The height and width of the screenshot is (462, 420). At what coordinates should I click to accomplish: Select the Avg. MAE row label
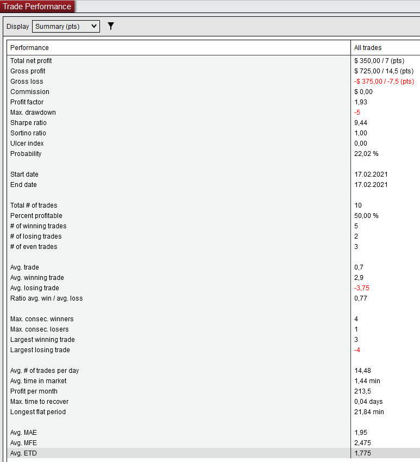tap(23, 433)
